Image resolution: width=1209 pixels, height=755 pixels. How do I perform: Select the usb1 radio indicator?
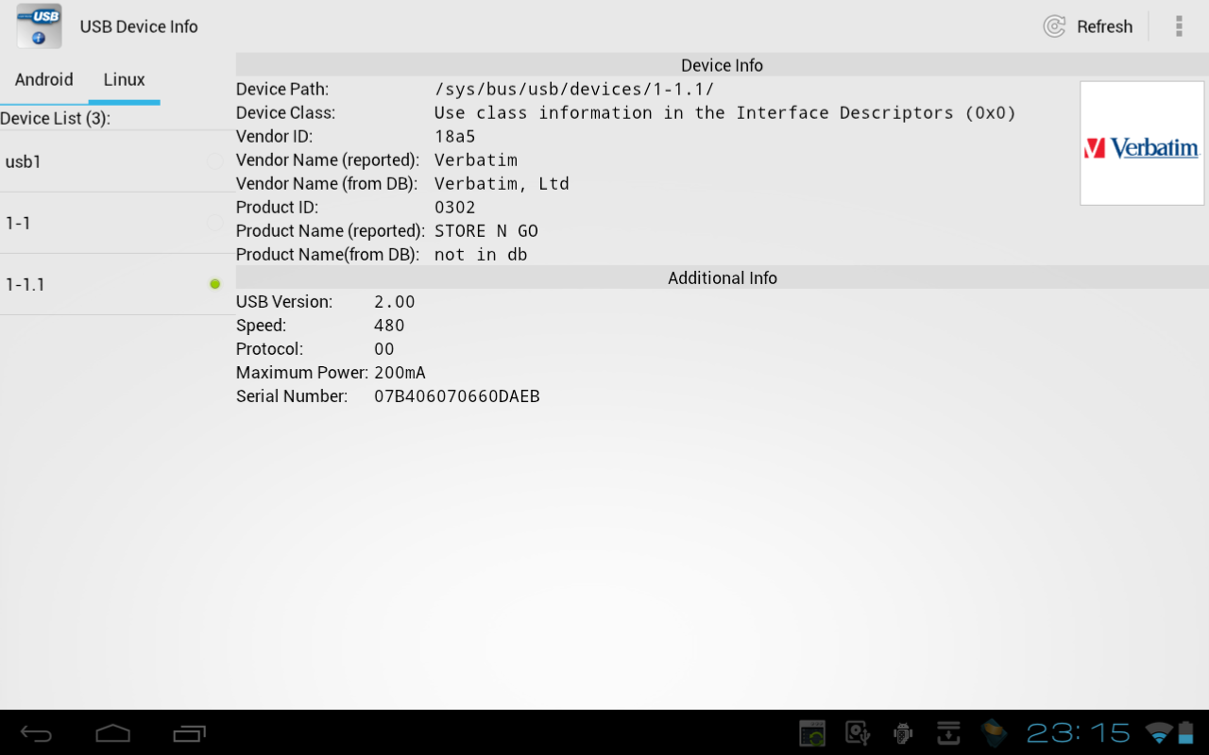pos(215,161)
